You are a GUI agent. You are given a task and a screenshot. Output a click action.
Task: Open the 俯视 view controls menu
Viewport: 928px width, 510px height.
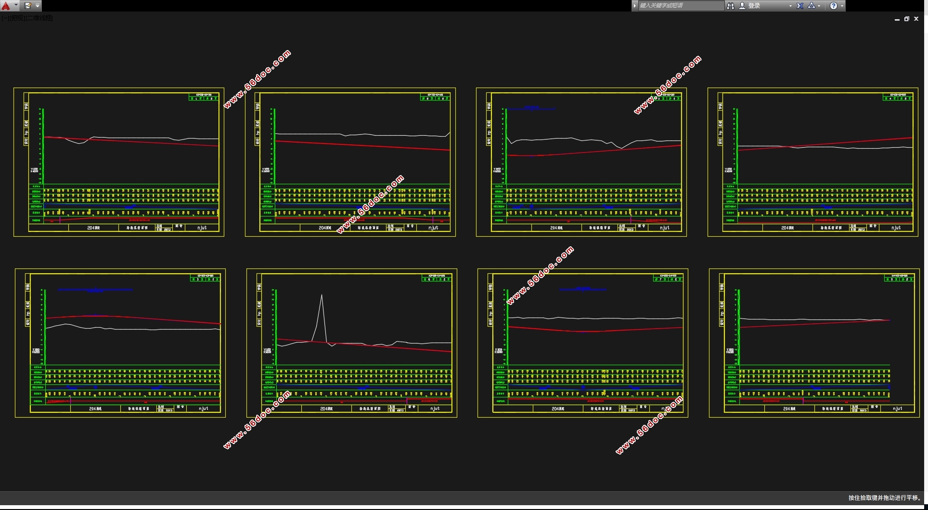[17, 18]
